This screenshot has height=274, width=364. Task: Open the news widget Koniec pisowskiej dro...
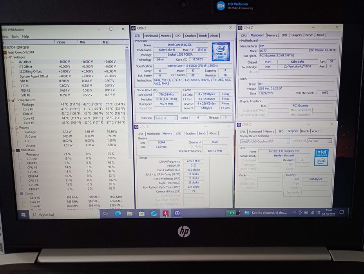pyautogui.click(x=266, y=212)
